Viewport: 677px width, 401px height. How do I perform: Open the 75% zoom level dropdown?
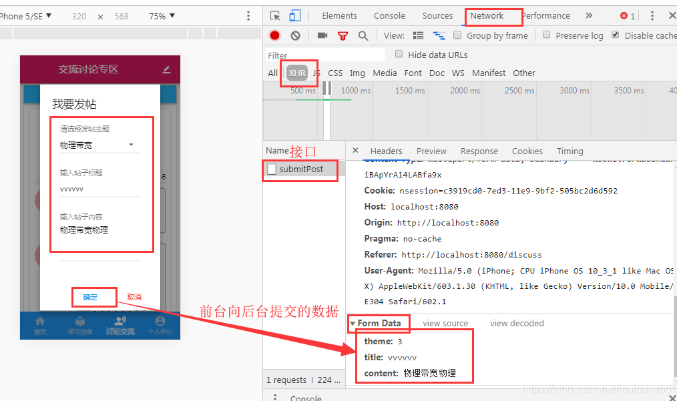162,16
